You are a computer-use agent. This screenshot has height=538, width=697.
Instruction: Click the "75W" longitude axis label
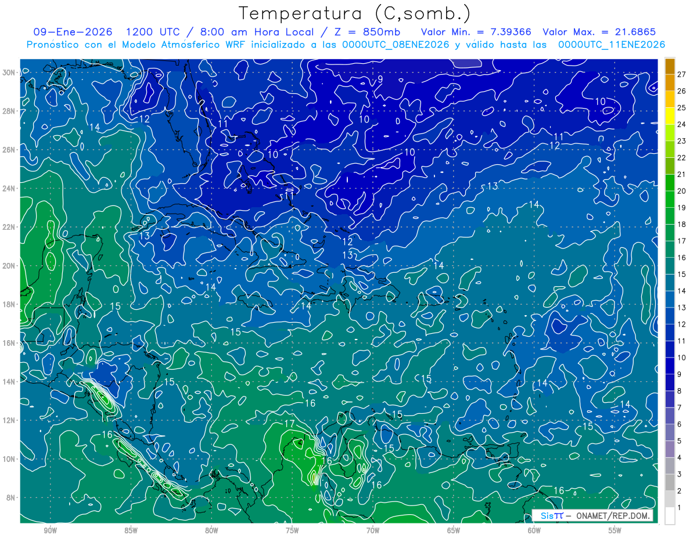pyautogui.click(x=292, y=530)
